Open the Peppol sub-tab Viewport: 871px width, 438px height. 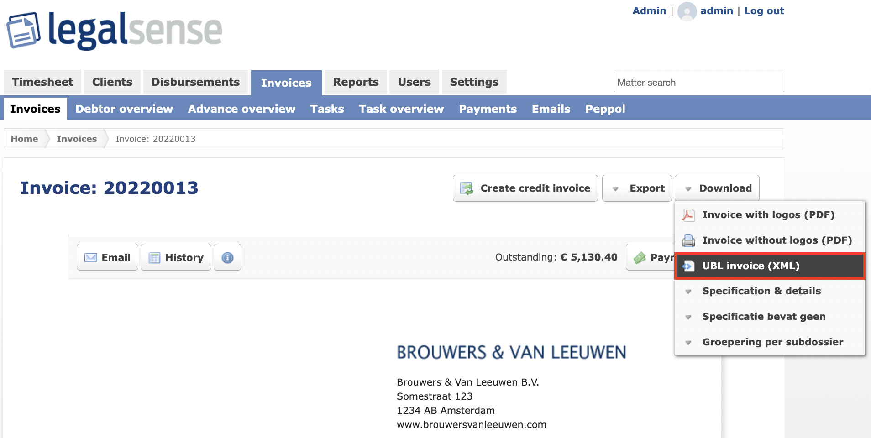605,109
